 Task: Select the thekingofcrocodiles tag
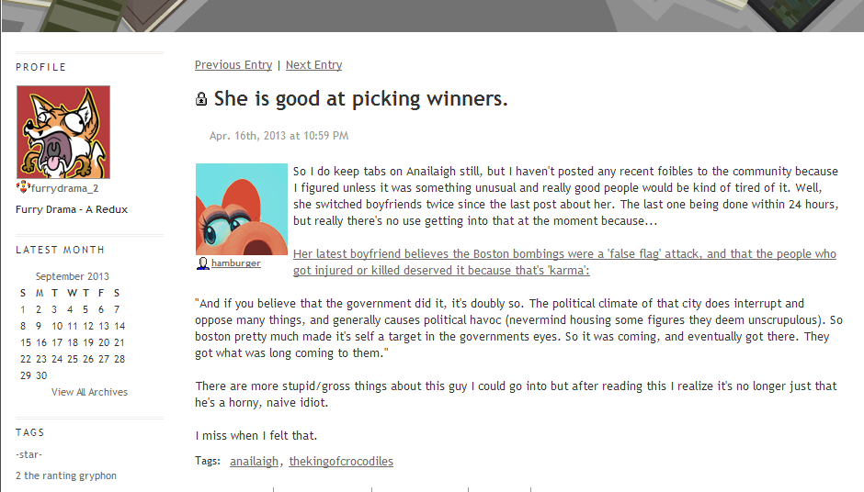[x=341, y=462]
